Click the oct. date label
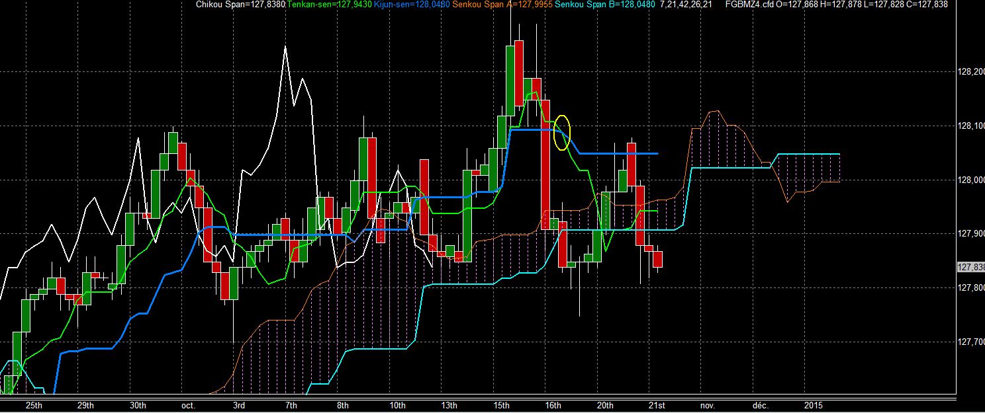This screenshot has width=985, height=413. click(188, 405)
